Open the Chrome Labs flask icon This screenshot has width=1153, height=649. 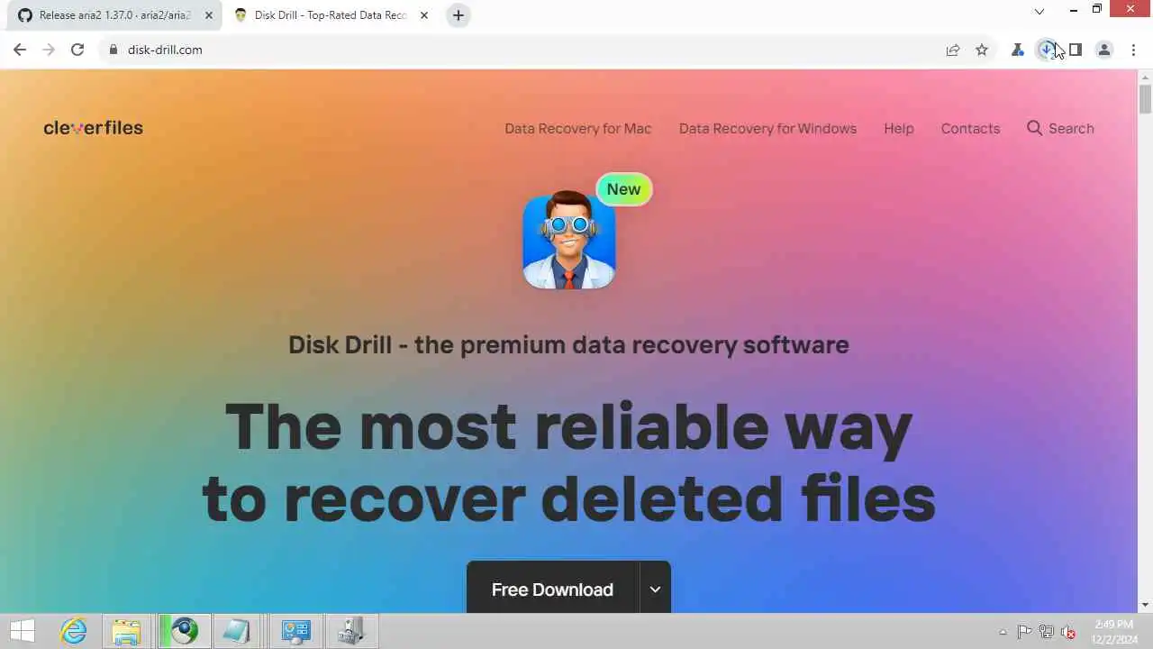click(x=1018, y=50)
